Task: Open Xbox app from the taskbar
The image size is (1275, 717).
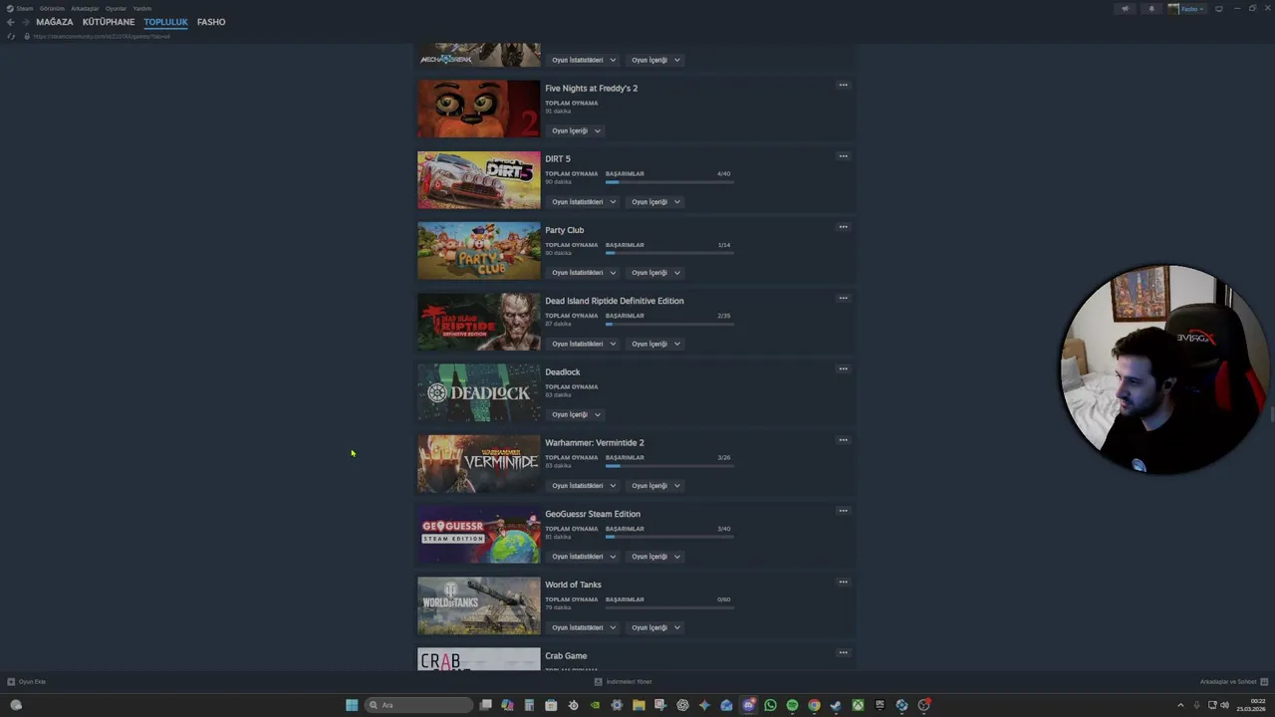Action: [858, 705]
